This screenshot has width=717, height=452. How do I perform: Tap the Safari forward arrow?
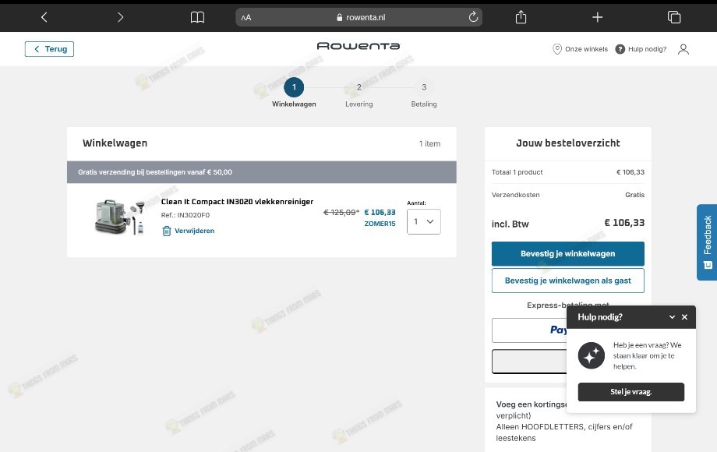[x=120, y=17]
